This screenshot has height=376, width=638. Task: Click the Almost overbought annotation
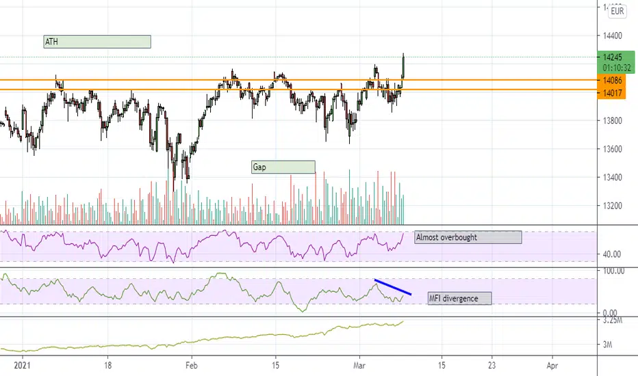[x=468, y=237]
